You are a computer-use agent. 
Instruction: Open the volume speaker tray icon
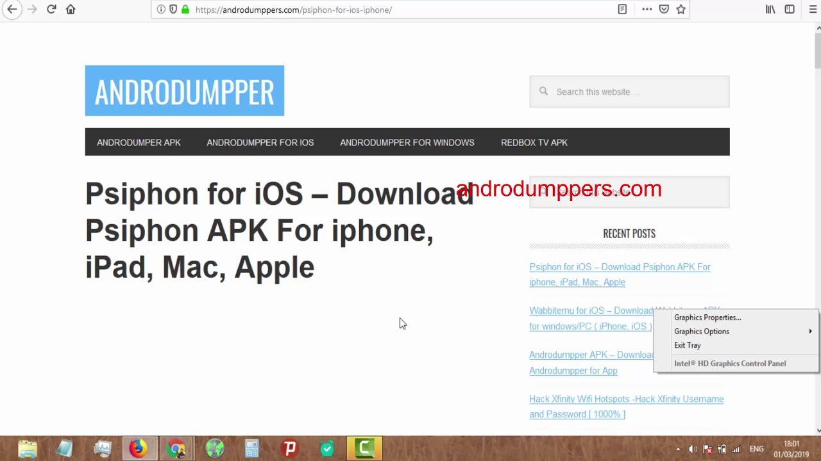693,449
